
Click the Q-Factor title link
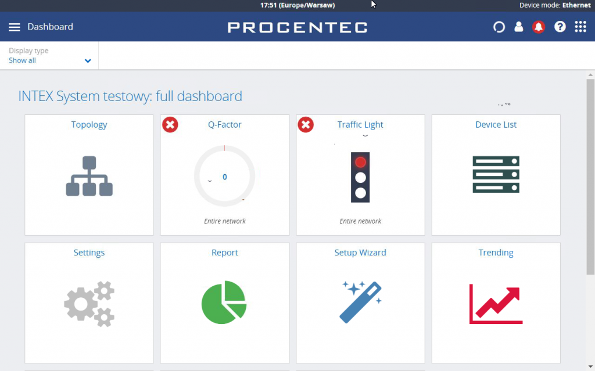point(225,124)
